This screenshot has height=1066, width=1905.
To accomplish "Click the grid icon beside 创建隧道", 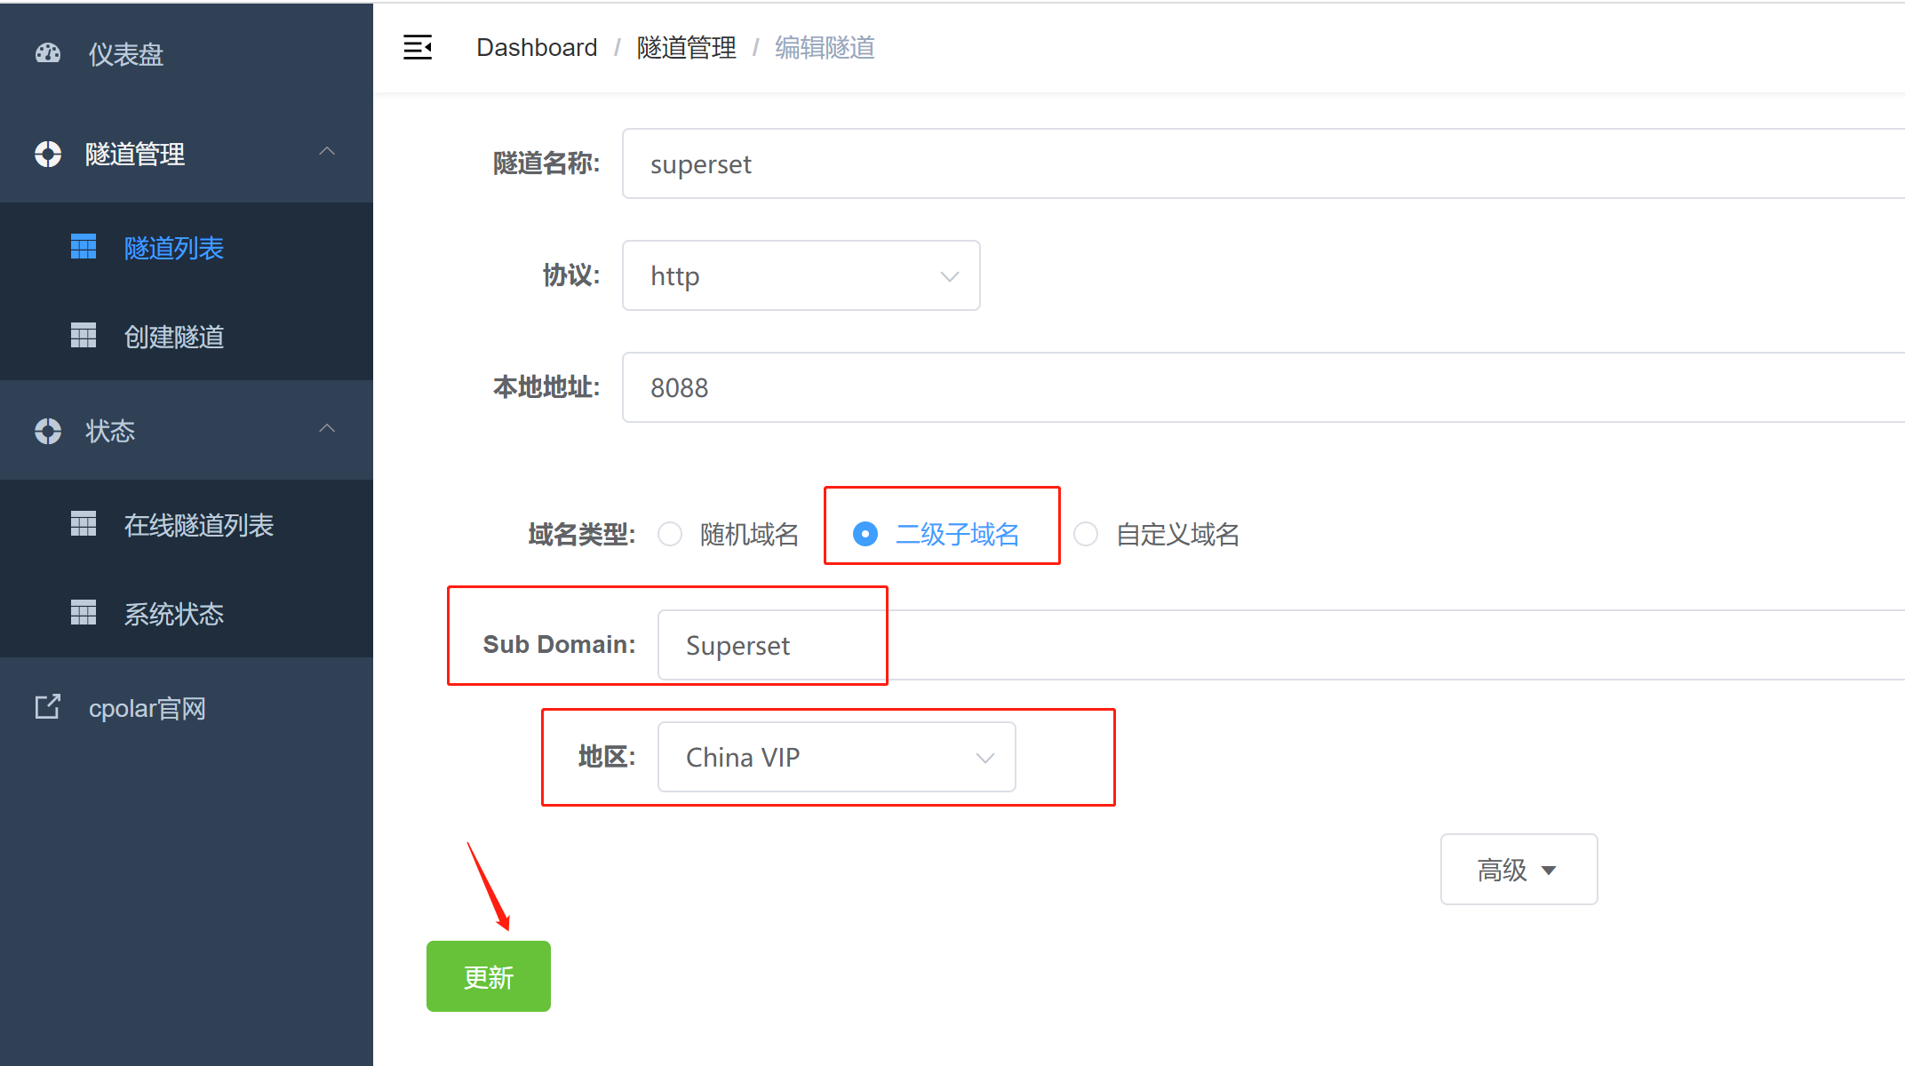I will coord(84,336).
